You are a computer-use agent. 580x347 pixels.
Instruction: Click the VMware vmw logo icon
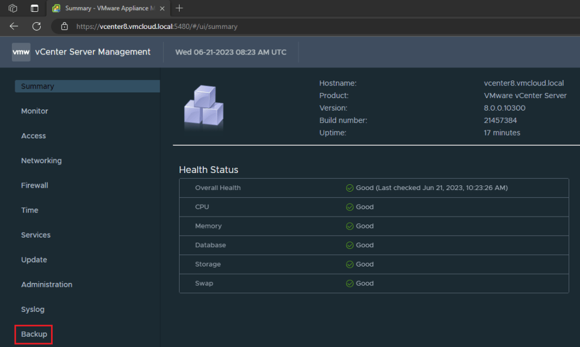click(21, 52)
